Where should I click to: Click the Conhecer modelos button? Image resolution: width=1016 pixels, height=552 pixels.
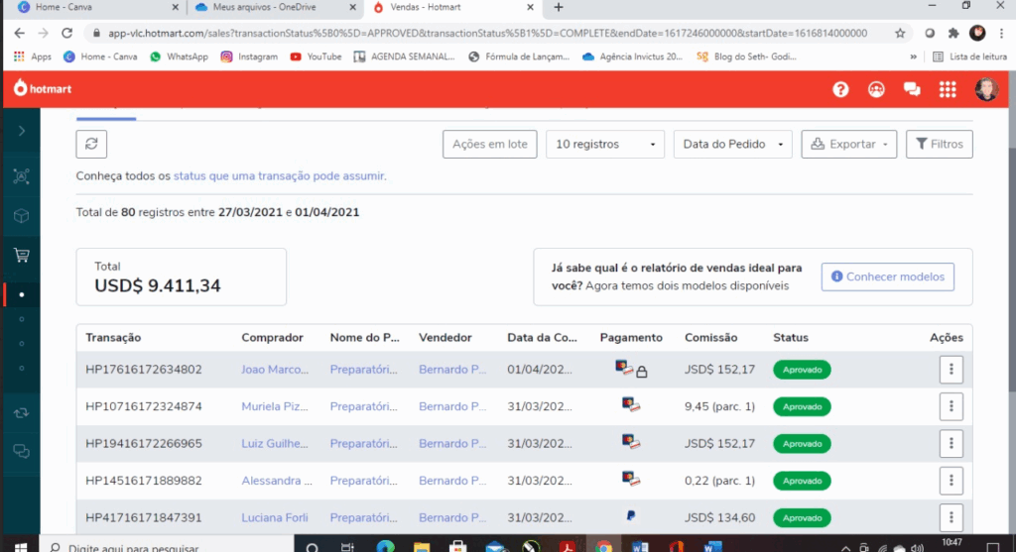tap(888, 276)
